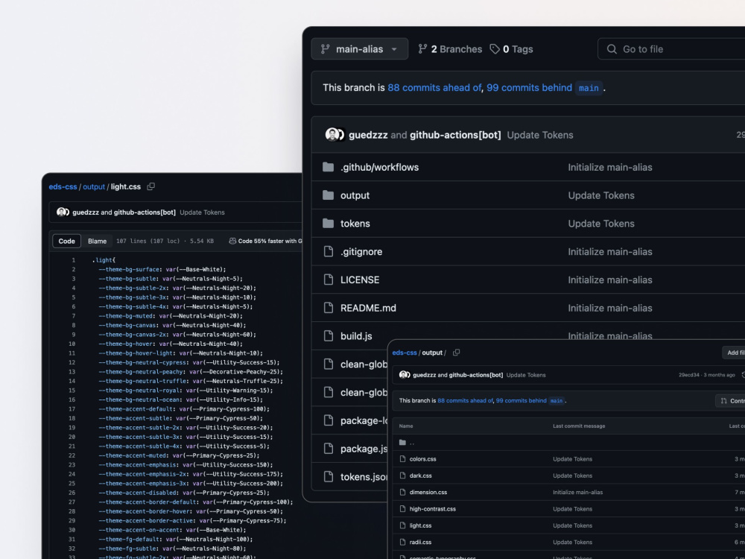The image size is (745, 559).
Task: Open radii.css in output folder
Action: click(420, 543)
